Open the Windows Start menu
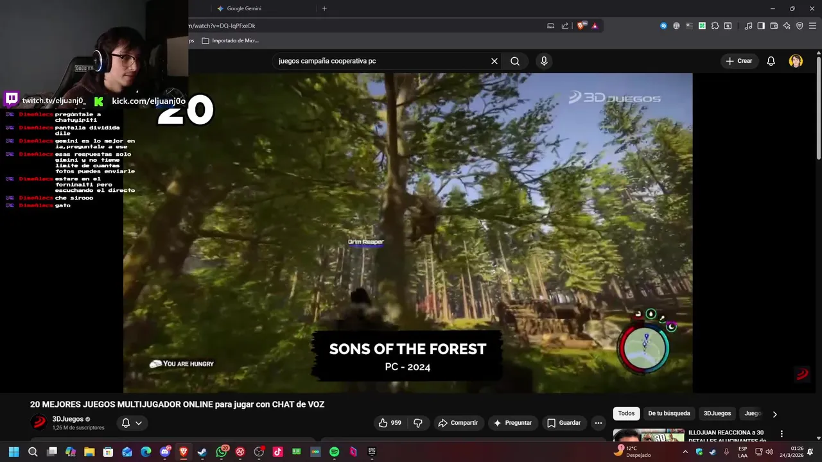Screen dimensions: 822x462 pos(13,452)
